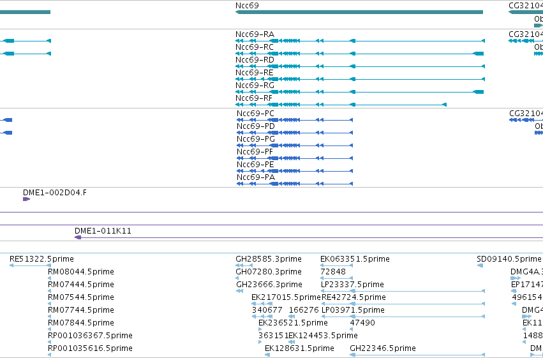Open the LP23337.5prime EST label
The image size is (543, 358).
tap(352, 285)
